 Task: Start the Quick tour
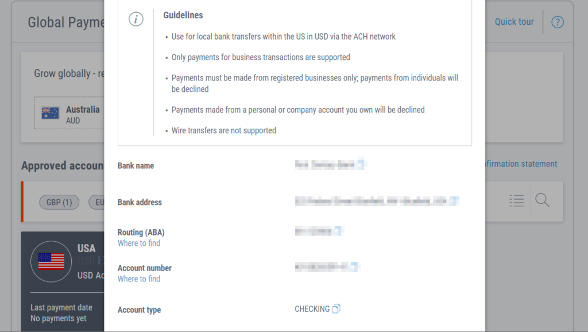click(x=514, y=22)
